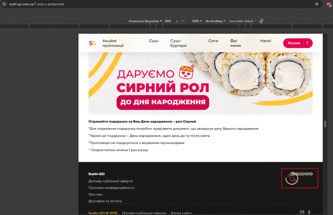
Task: Click the height field showing 759
Action: (183, 21)
